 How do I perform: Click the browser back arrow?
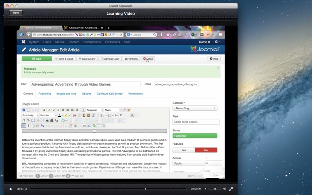[x=29, y=35]
